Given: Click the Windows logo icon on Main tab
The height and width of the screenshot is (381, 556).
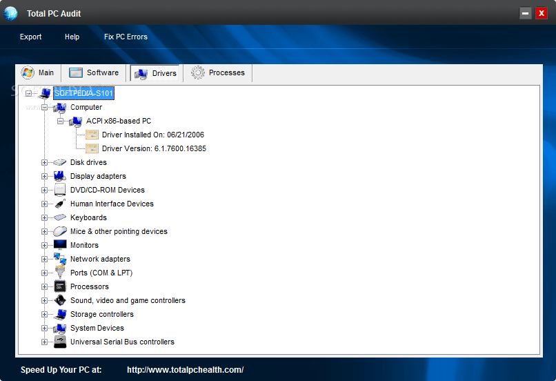Looking at the screenshot, I should 28,72.
